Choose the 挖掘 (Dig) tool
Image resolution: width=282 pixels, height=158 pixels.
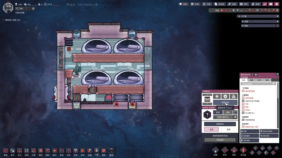(215, 151)
